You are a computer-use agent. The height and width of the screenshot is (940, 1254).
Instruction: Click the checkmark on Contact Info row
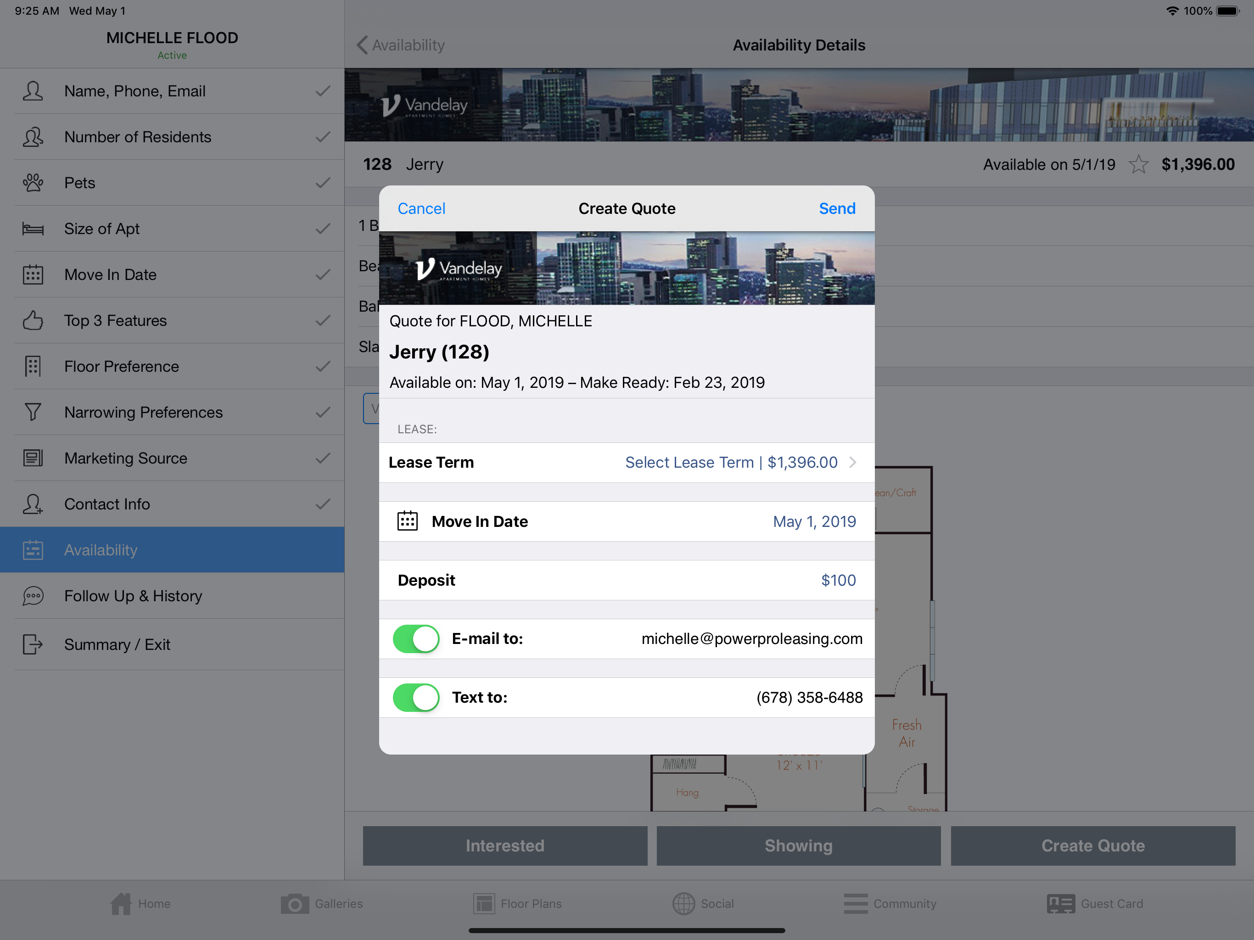tap(323, 504)
